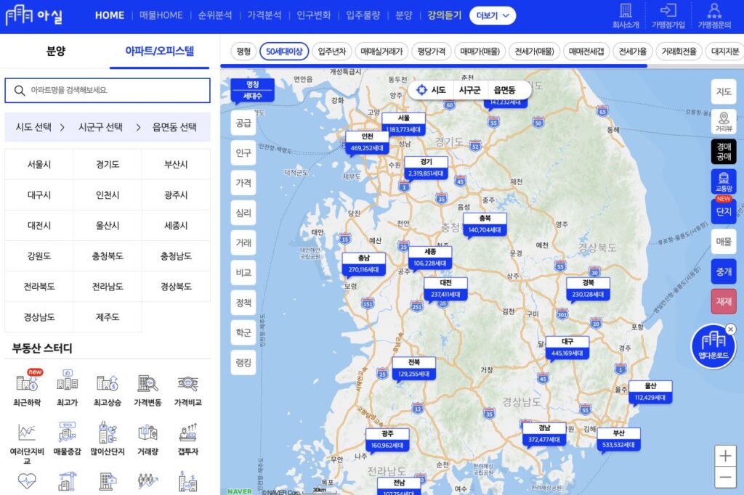
Task: Click the 가맹점가입 icon
Action: click(668, 10)
